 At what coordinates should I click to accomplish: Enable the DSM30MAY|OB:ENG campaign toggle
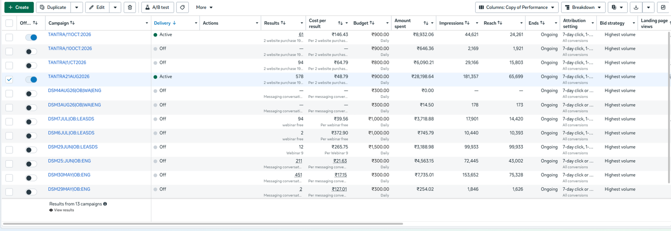click(x=31, y=178)
